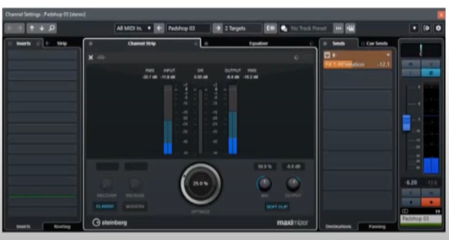Click the back history arrow in toolbar
The width and height of the screenshot is (449, 240).
click(10, 28)
